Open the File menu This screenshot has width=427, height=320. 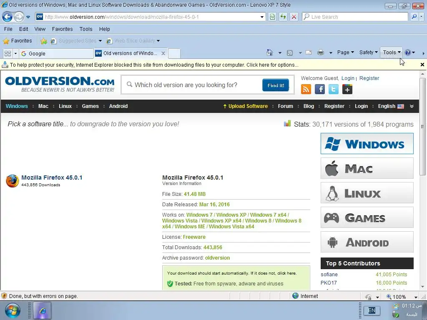click(8, 29)
